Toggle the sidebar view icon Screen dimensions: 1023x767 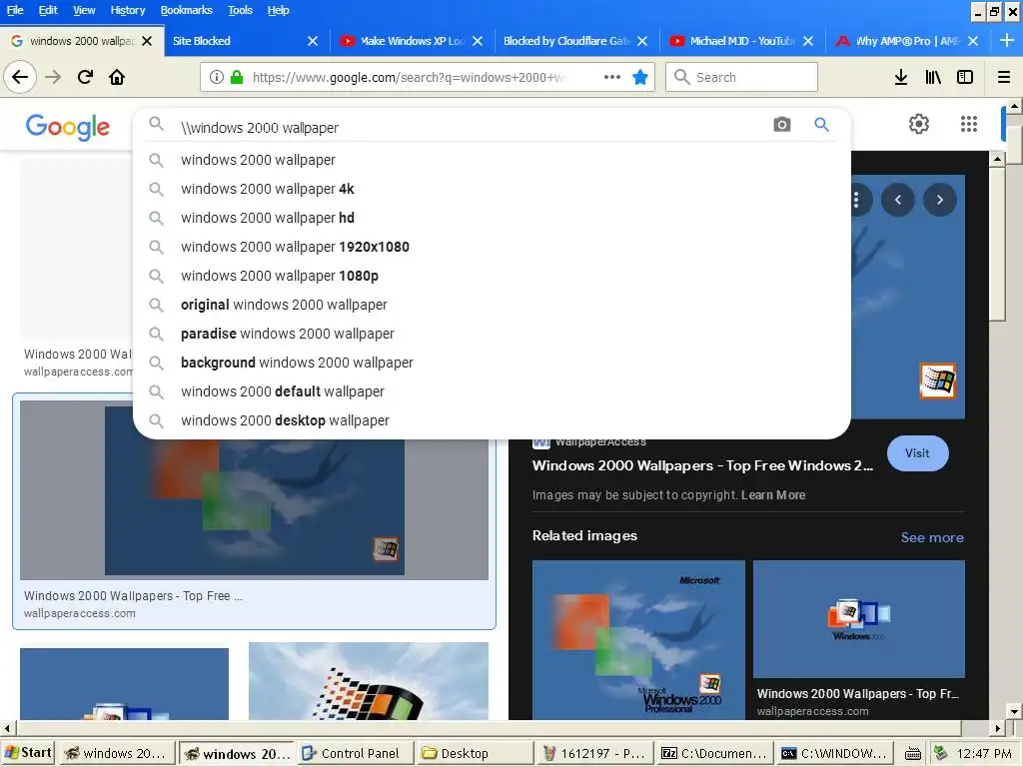tap(965, 77)
